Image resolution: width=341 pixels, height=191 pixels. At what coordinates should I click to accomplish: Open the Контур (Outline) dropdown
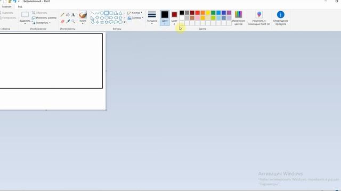(135, 13)
